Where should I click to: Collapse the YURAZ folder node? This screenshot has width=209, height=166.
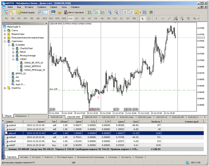(13, 59)
